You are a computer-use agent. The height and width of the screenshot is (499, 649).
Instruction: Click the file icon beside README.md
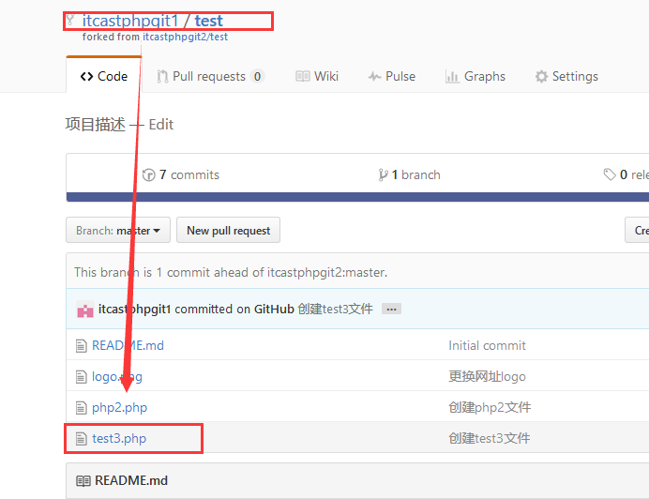coord(81,346)
